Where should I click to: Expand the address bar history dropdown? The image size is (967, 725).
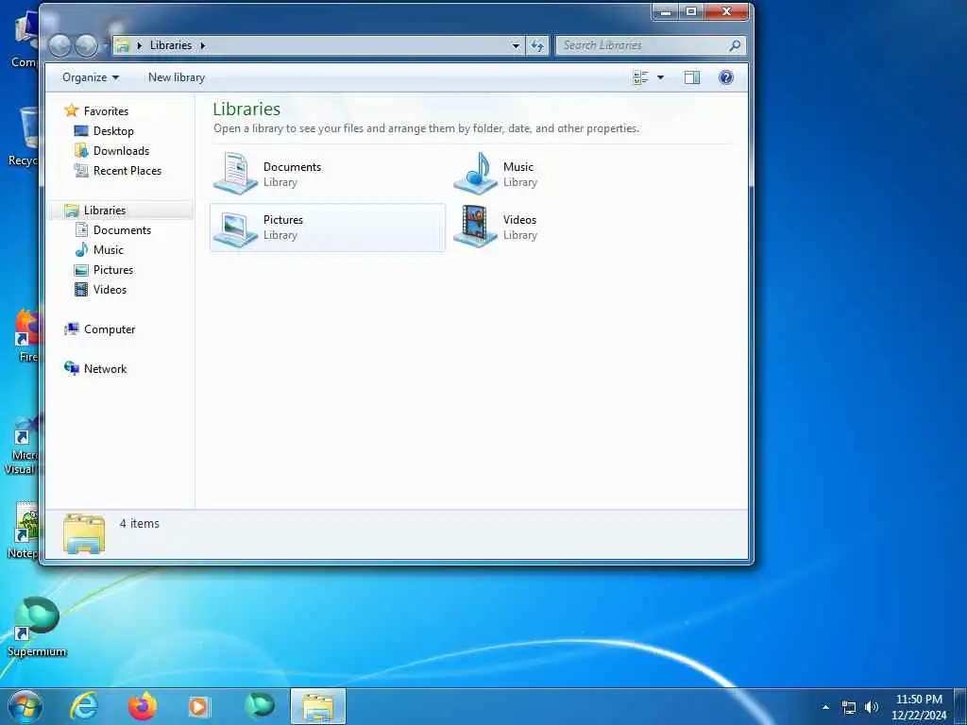pyautogui.click(x=517, y=45)
